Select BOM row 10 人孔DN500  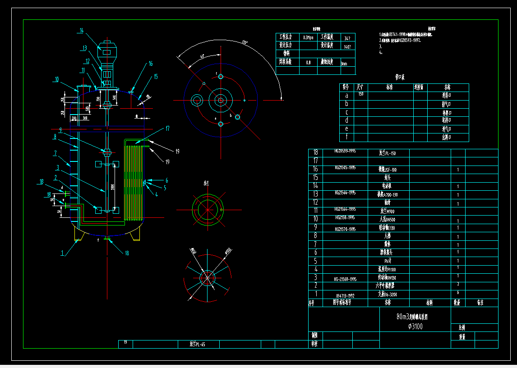[388, 218]
